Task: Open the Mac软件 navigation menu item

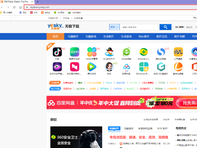Action: [x=144, y=37]
